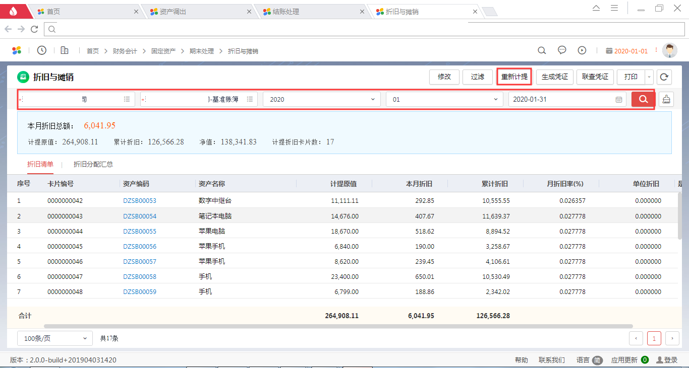Click the horizontal table scrollbar

coord(338,326)
